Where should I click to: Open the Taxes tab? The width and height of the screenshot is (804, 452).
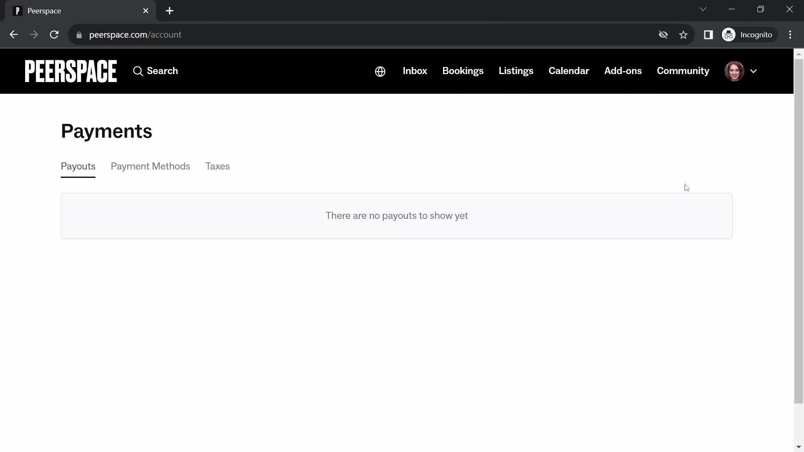(x=218, y=166)
